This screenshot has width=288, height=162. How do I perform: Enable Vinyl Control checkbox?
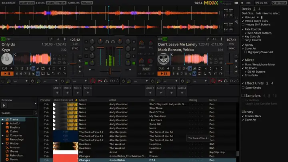[x=243, y=40]
